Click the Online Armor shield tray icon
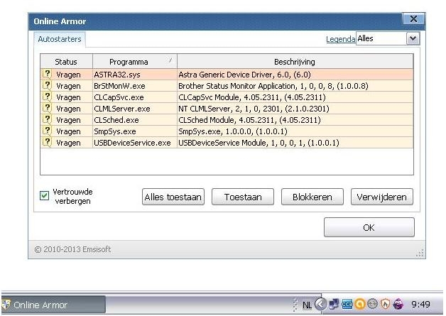The width and height of the screenshot is (446, 316). [386, 305]
